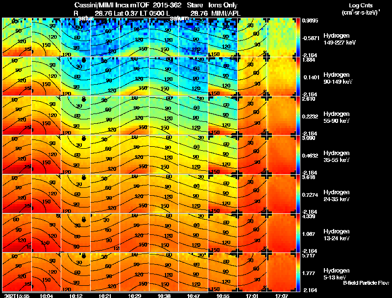This screenshot has width=392, height=298.
Task: Click the '16:47' time axis label
Action: coord(193,296)
